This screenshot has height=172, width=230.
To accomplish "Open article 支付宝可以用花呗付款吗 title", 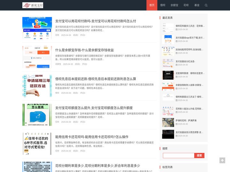I will [x=96, y=21].
